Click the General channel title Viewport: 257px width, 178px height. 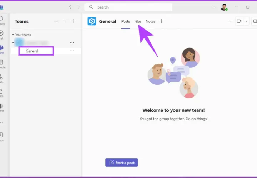(107, 21)
